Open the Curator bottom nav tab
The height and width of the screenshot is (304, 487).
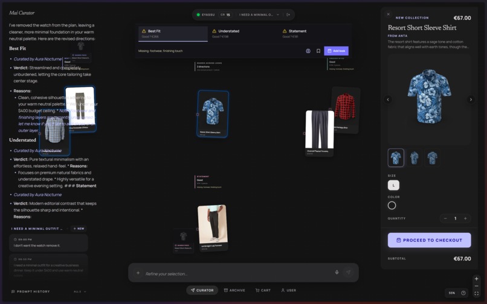(x=202, y=290)
